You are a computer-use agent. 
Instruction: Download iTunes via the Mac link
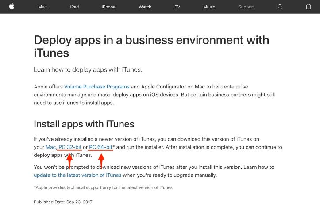tap(50, 147)
